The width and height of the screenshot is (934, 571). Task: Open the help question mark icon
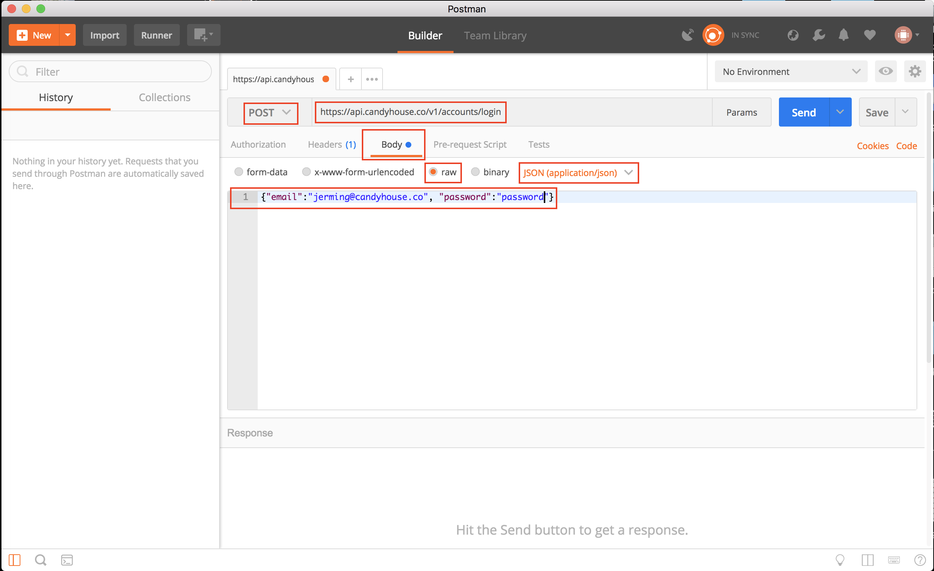[920, 560]
